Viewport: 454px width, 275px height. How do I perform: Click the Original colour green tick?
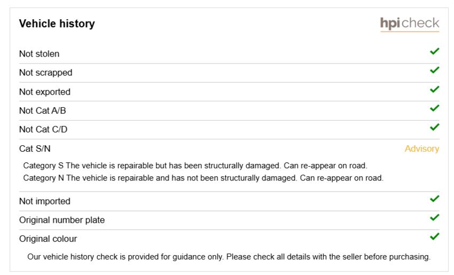434,237
